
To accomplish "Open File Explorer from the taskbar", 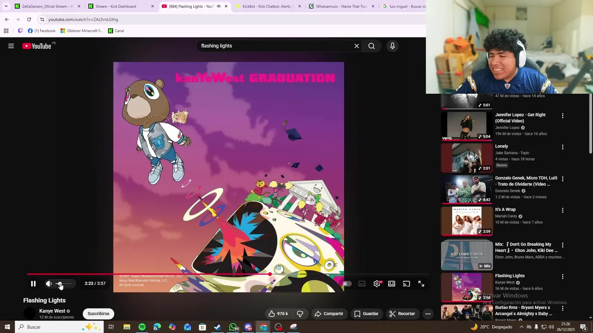I will tap(126, 327).
